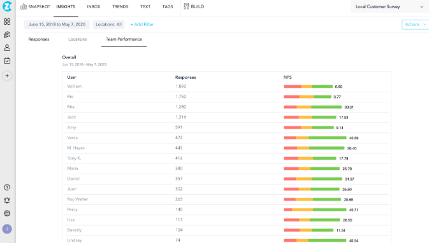Open the help question mark icon
This screenshot has width=429, height=243.
(x=7, y=187)
